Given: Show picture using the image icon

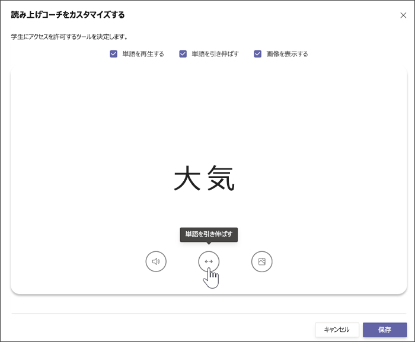Looking at the screenshot, I should click(x=262, y=261).
